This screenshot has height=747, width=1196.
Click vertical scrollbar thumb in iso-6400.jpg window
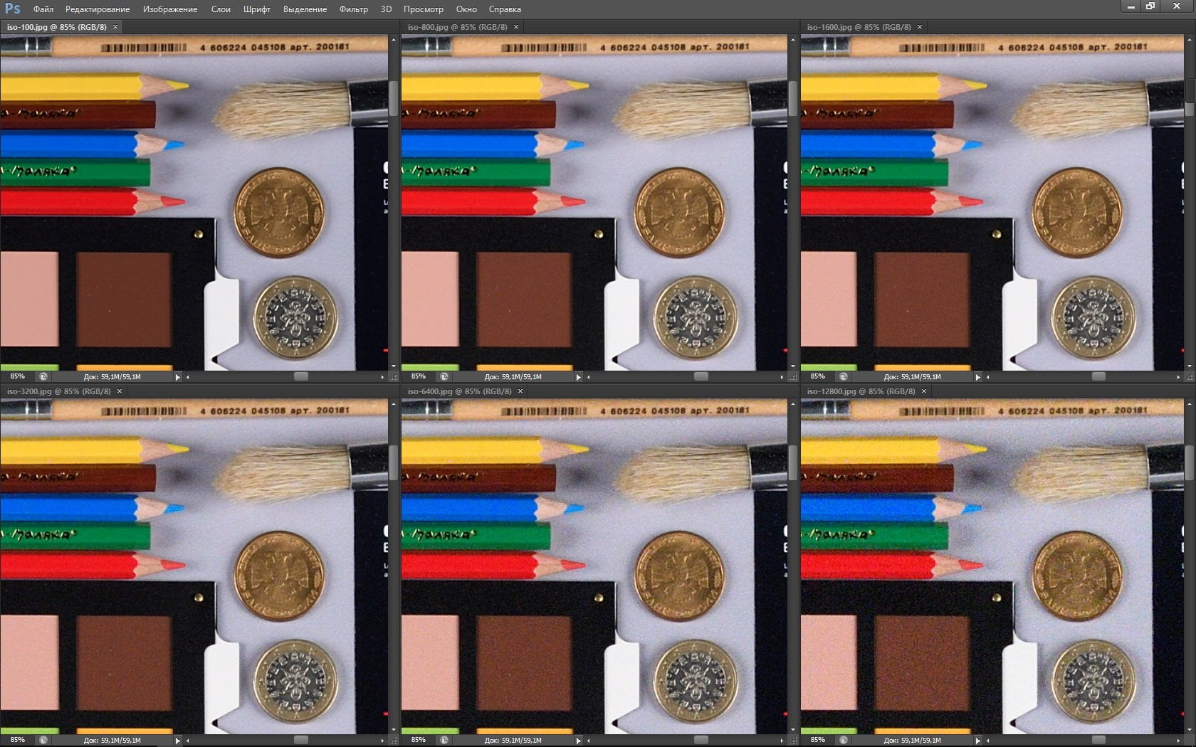point(792,463)
